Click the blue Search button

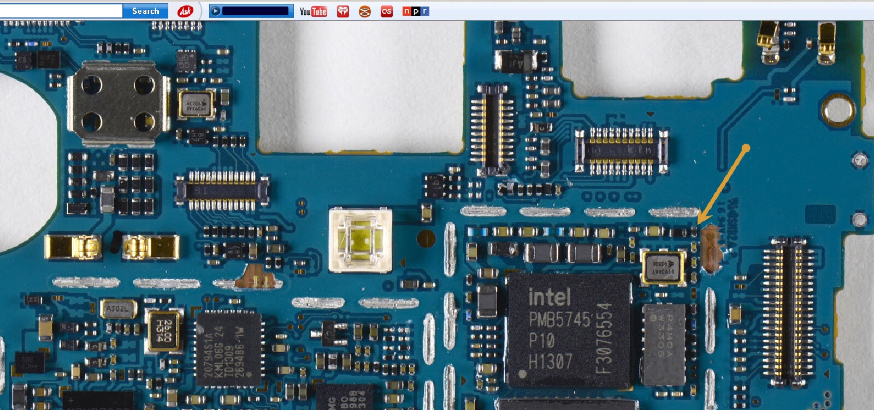click(145, 11)
